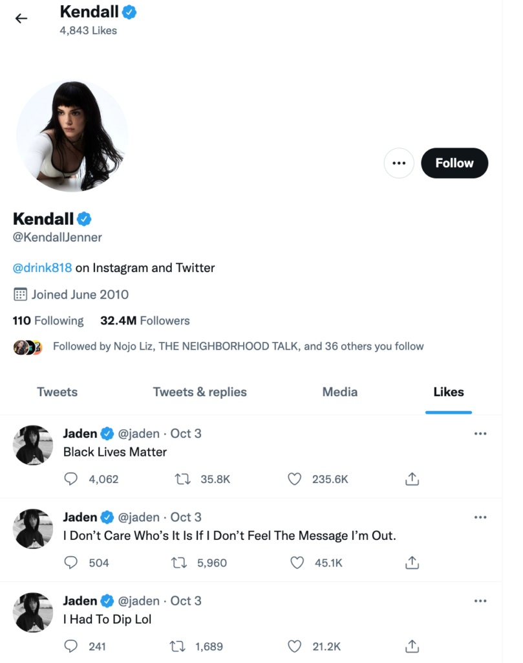Share the Black Lives Matter tweet
The image size is (523, 663).
coord(411,478)
